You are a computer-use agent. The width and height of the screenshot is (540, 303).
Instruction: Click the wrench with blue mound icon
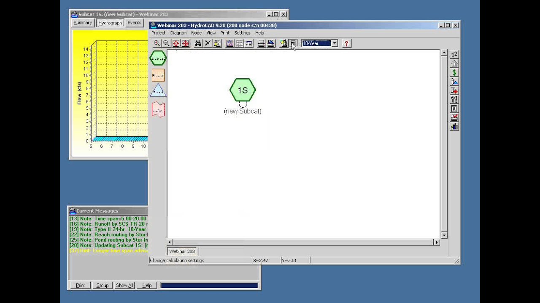pos(454,82)
